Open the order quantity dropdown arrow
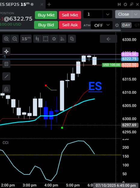The image size is (140, 188). pyautogui.click(x=108, y=14)
